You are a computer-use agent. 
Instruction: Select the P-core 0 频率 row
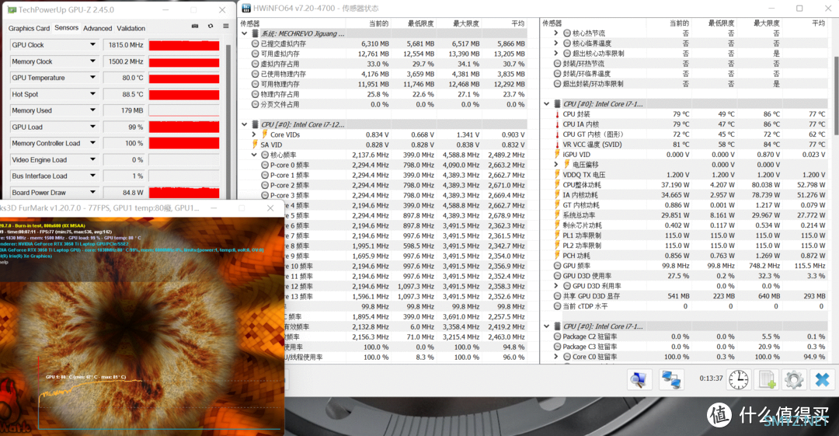(384, 165)
